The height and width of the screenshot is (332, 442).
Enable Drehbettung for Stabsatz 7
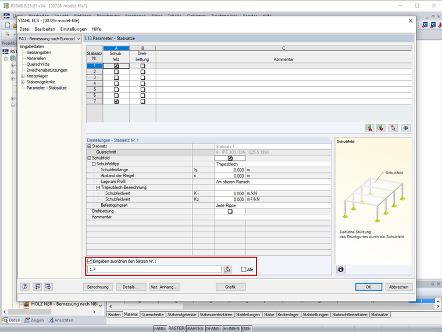pos(142,101)
